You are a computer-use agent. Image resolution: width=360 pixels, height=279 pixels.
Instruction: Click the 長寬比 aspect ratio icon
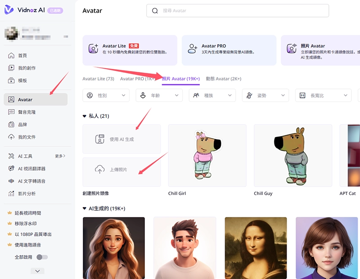(302, 95)
